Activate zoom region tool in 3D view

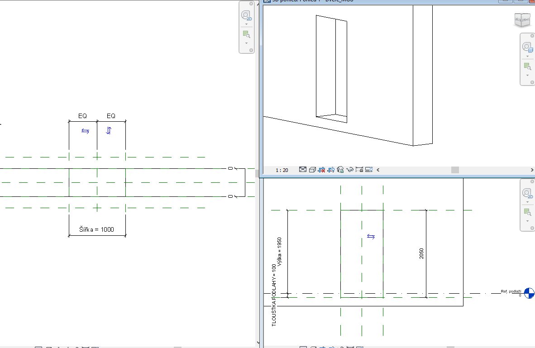[527, 66]
